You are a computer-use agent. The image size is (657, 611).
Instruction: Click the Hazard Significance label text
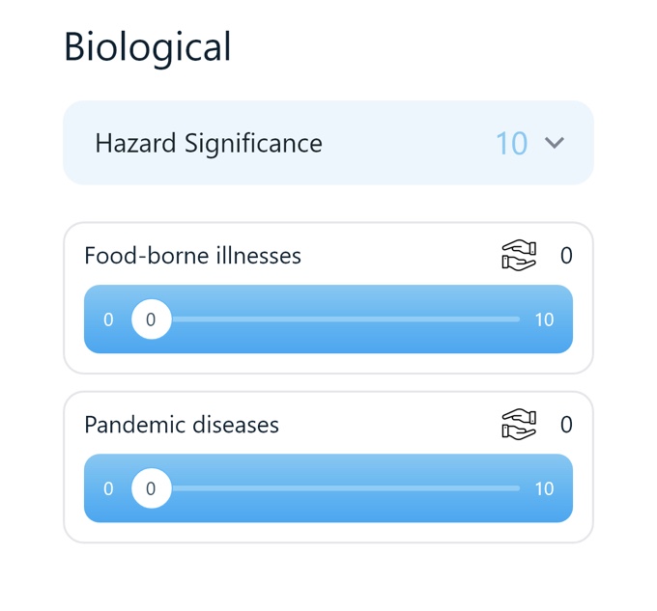(x=209, y=144)
